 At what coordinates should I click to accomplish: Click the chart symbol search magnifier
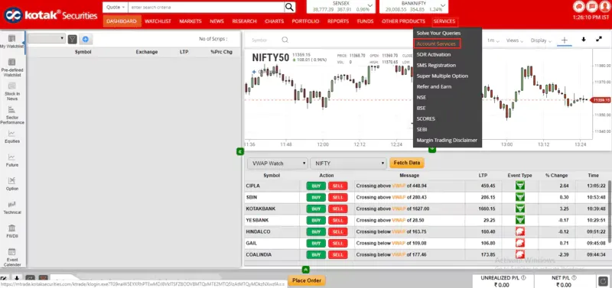click(x=285, y=40)
